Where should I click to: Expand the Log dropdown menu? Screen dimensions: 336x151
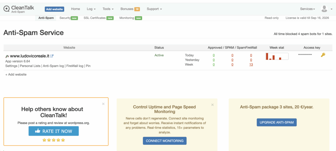tap(91, 9)
